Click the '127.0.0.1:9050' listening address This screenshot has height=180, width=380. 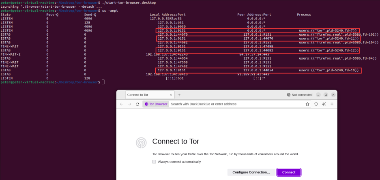pyautogui.click(x=172, y=27)
